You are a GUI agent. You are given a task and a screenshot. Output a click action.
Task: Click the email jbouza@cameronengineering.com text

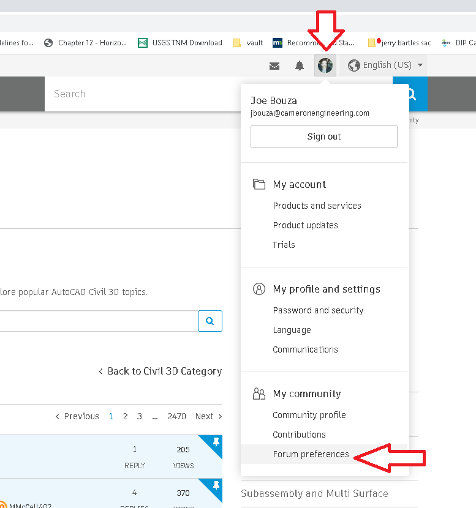click(x=309, y=113)
